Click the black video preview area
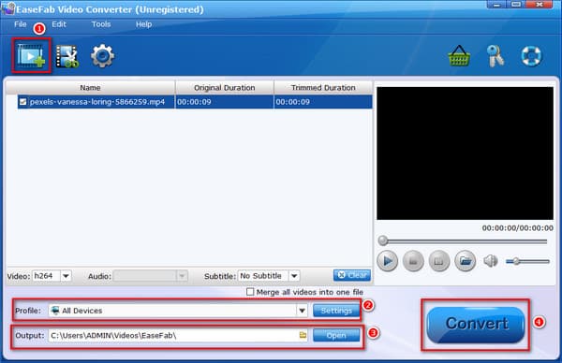562x363 pixels. coord(465,153)
